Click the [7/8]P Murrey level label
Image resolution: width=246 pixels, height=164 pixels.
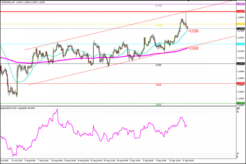(x=159, y=65)
